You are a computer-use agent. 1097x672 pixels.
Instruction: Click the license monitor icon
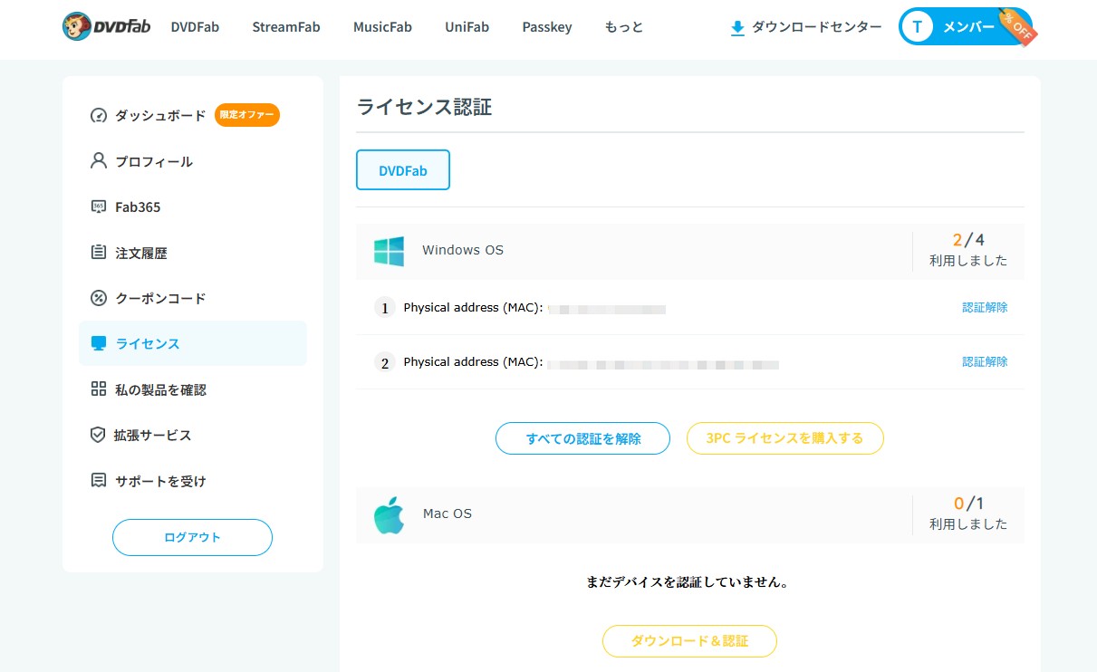(99, 343)
